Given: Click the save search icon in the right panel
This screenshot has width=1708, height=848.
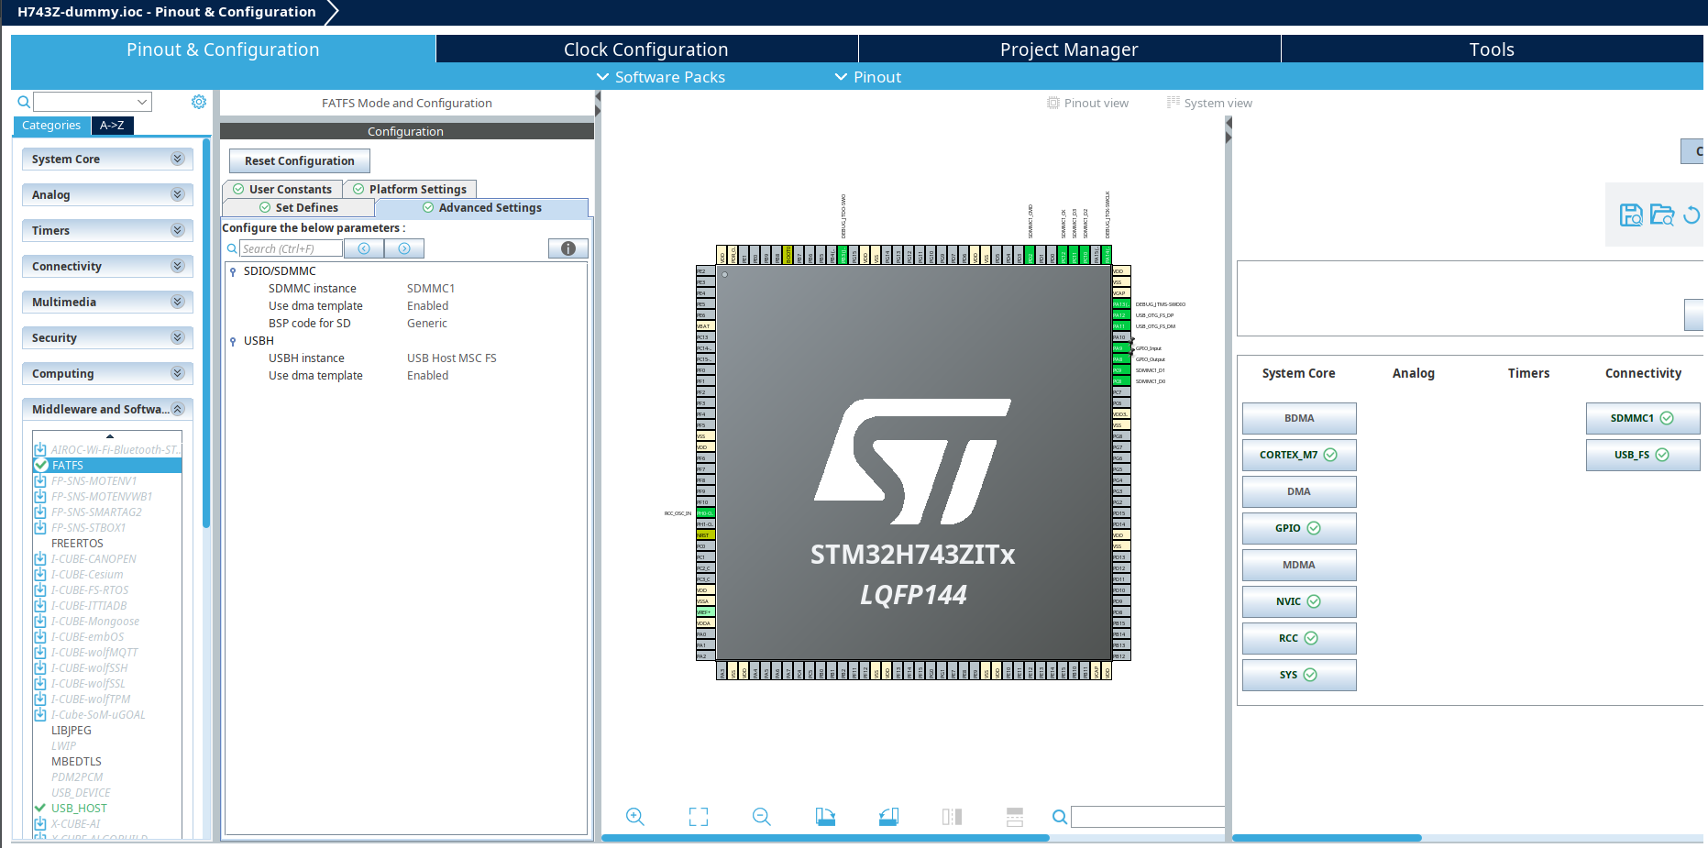Looking at the screenshot, I should (x=1631, y=215).
